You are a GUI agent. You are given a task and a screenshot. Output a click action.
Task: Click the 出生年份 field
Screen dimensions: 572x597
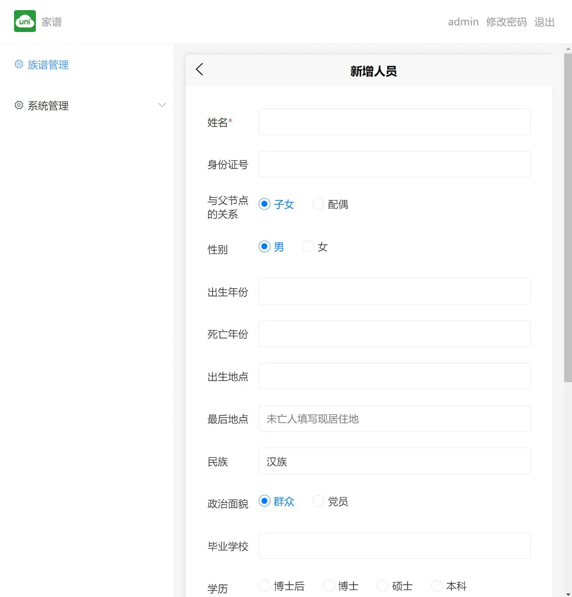[x=394, y=291]
